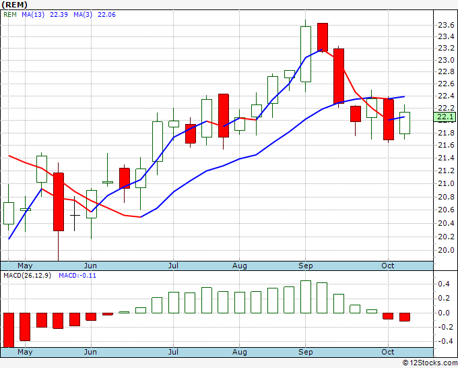
Task: Select the 23.2 price axis label
Action: pyautogui.click(x=446, y=48)
